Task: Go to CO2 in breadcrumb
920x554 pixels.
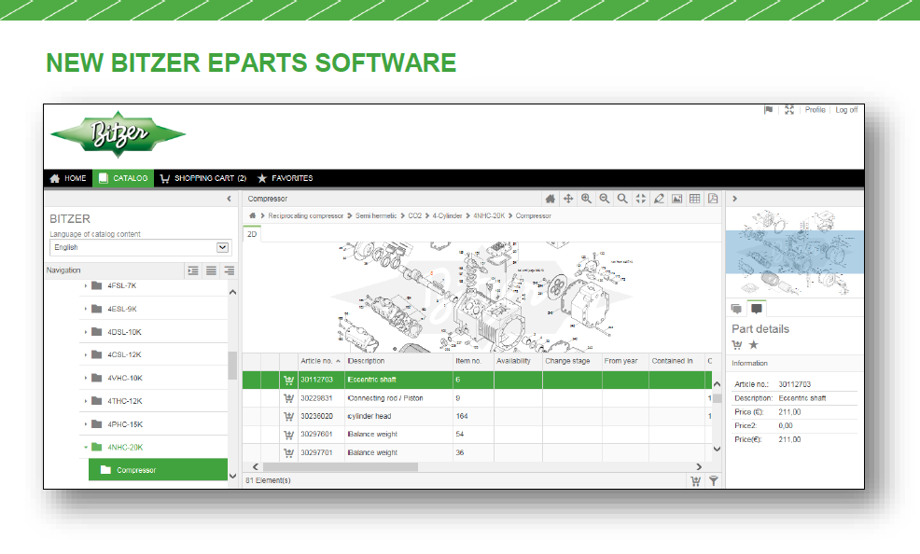Action: click(x=415, y=215)
